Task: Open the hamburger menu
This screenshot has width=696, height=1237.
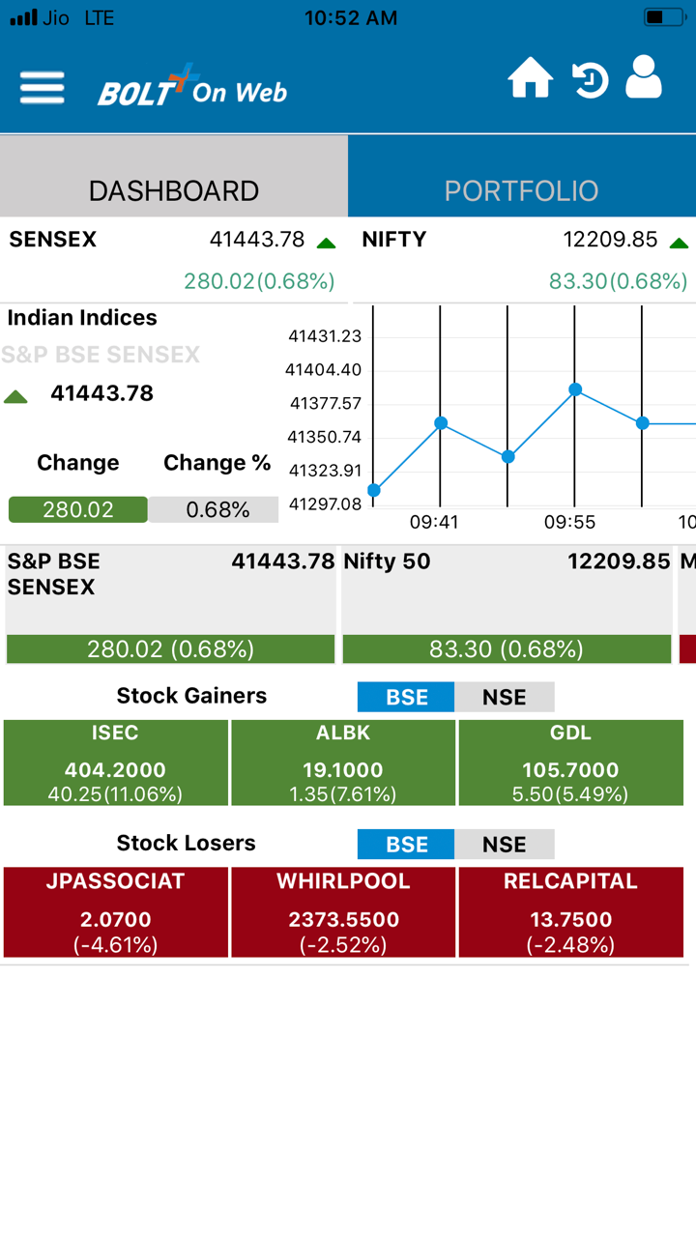Action: 42,88
